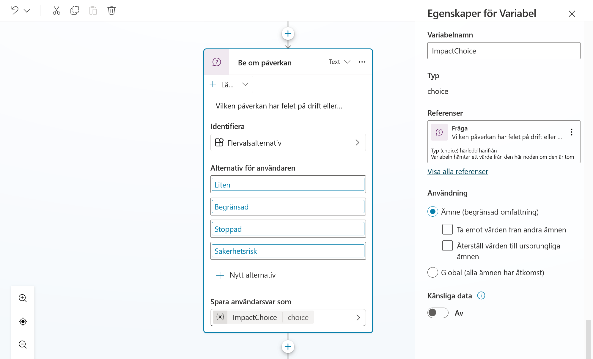Toggle the Känsliga data switch
593x359 pixels.
pos(438,313)
